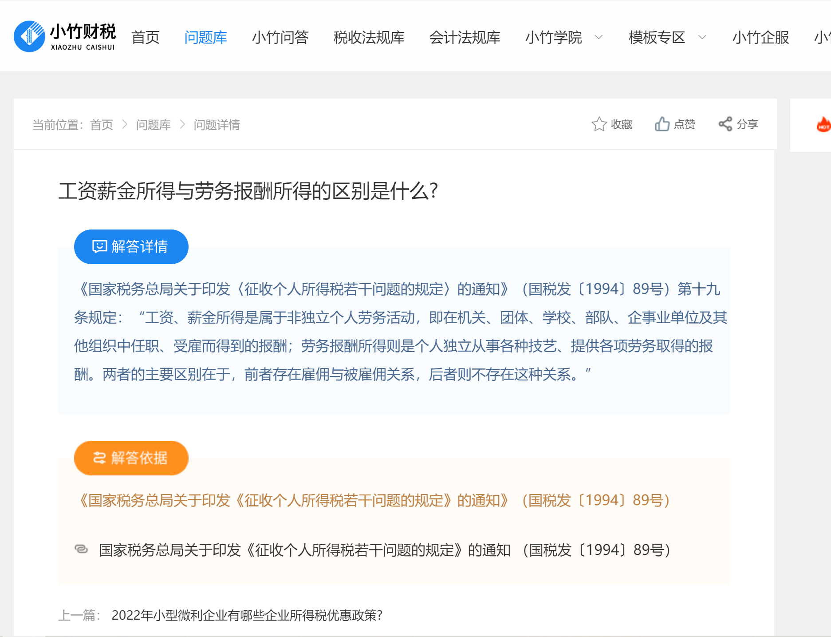This screenshot has height=637, width=831.
Task: Expand the 模板专区 dropdown arrow
Action: click(702, 37)
